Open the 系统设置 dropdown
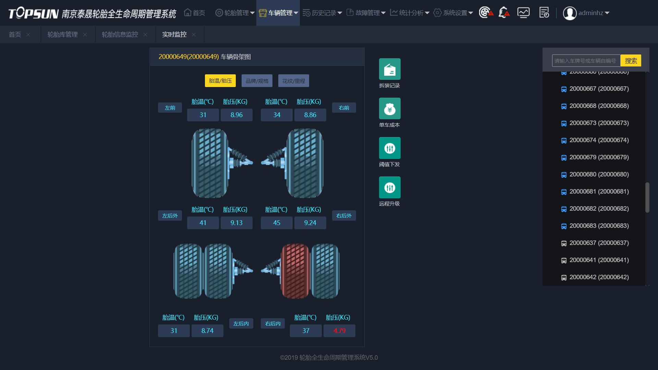 pyautogui.click(x=453, y=13)
